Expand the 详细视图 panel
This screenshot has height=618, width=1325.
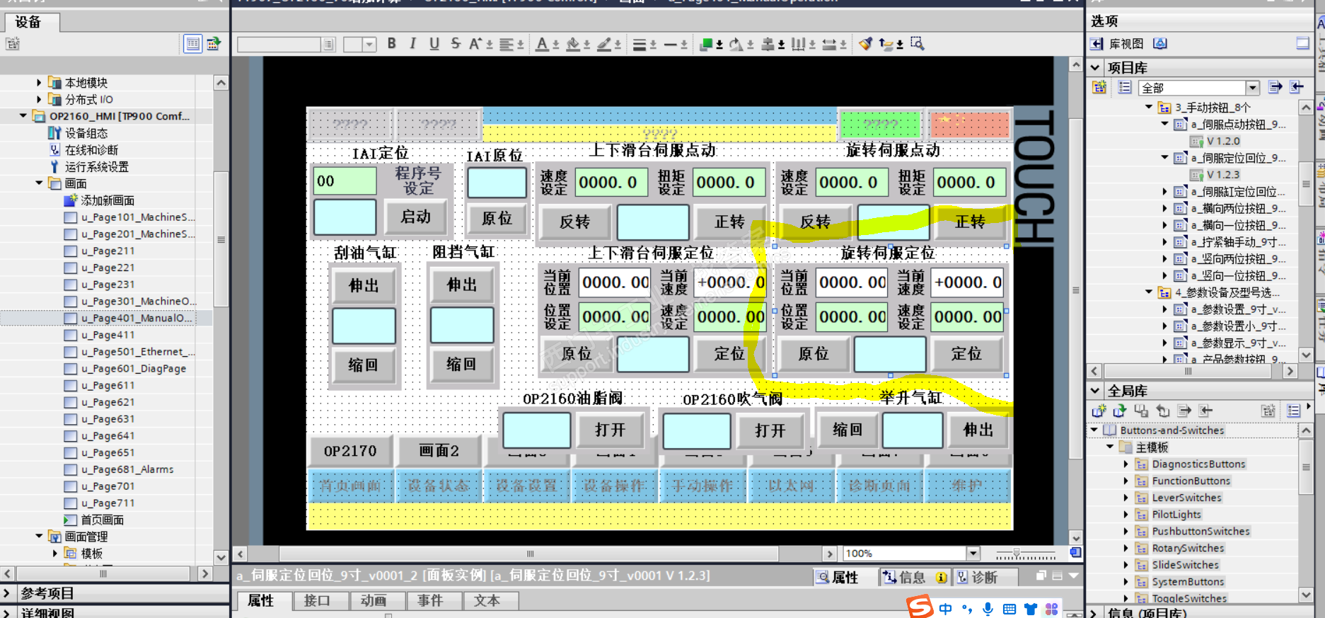pyautogui.click(x=7, y=612)
